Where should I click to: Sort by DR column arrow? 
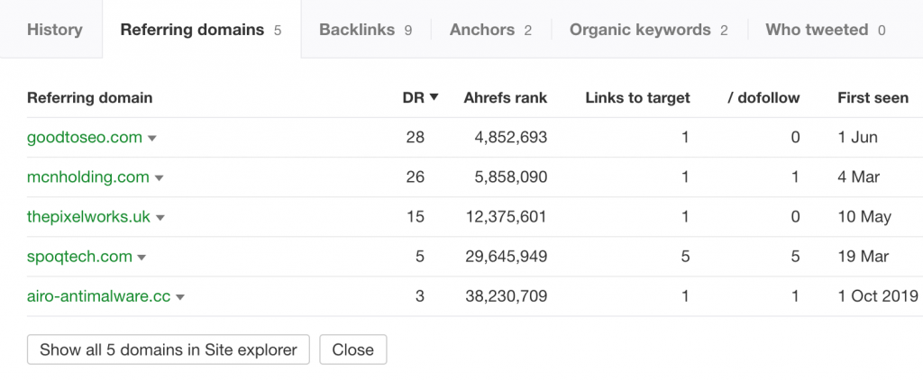pyautogui.click(x=434, y=97)
